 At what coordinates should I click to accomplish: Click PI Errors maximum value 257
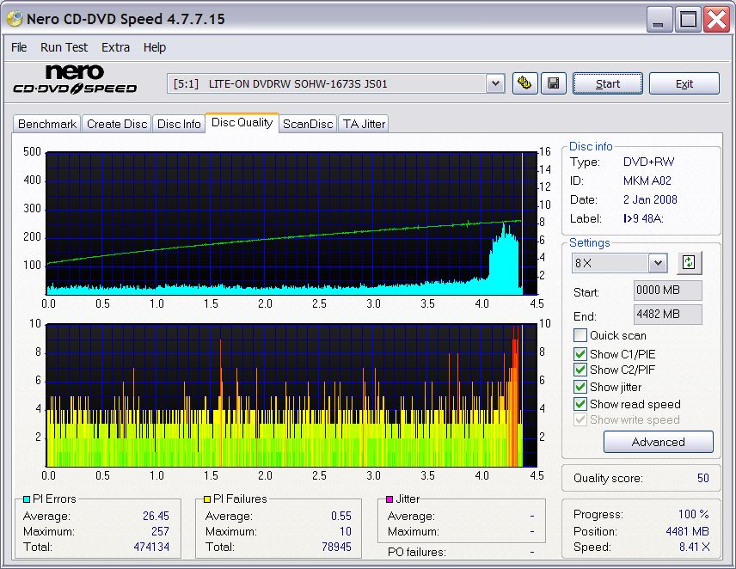[160, 531]
